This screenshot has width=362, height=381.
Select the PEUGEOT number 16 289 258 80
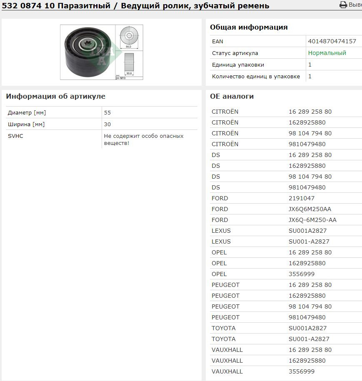(x=310, y=285)
